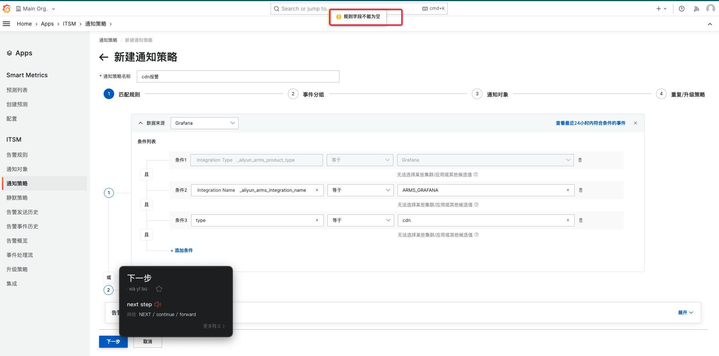Open the news feed icon
This screenshot has width=719, height=356.
click(x=696, y=9)
